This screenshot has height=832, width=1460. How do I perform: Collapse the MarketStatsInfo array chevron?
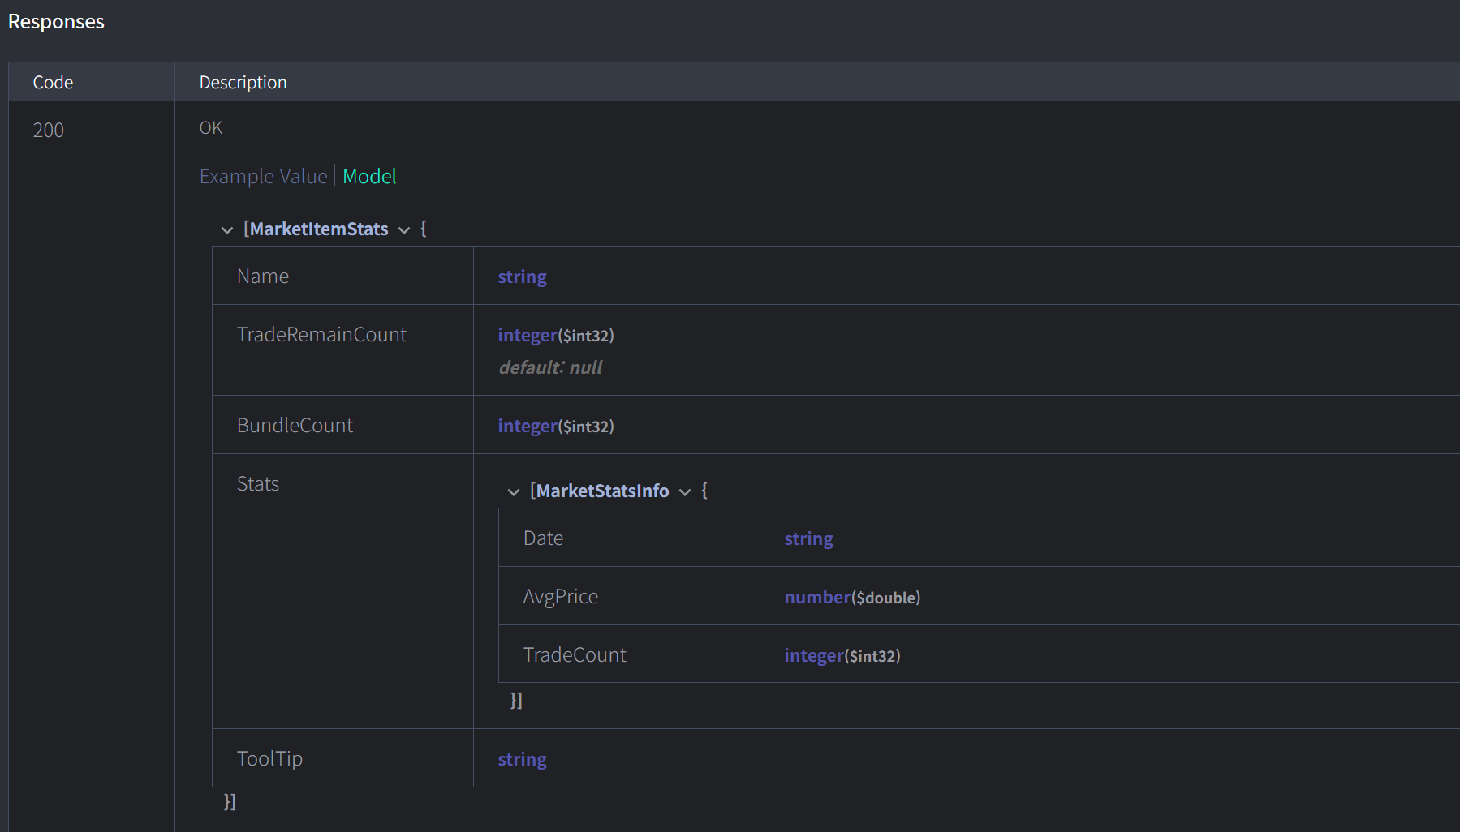click(513, 492)
